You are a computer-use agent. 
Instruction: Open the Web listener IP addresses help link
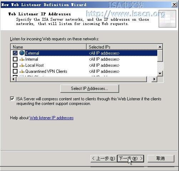52,118
